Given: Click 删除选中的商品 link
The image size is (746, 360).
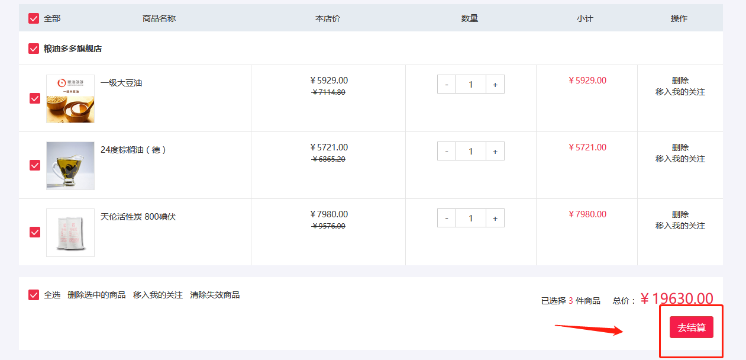Looking at the screenshot, I should click(96, 295).
